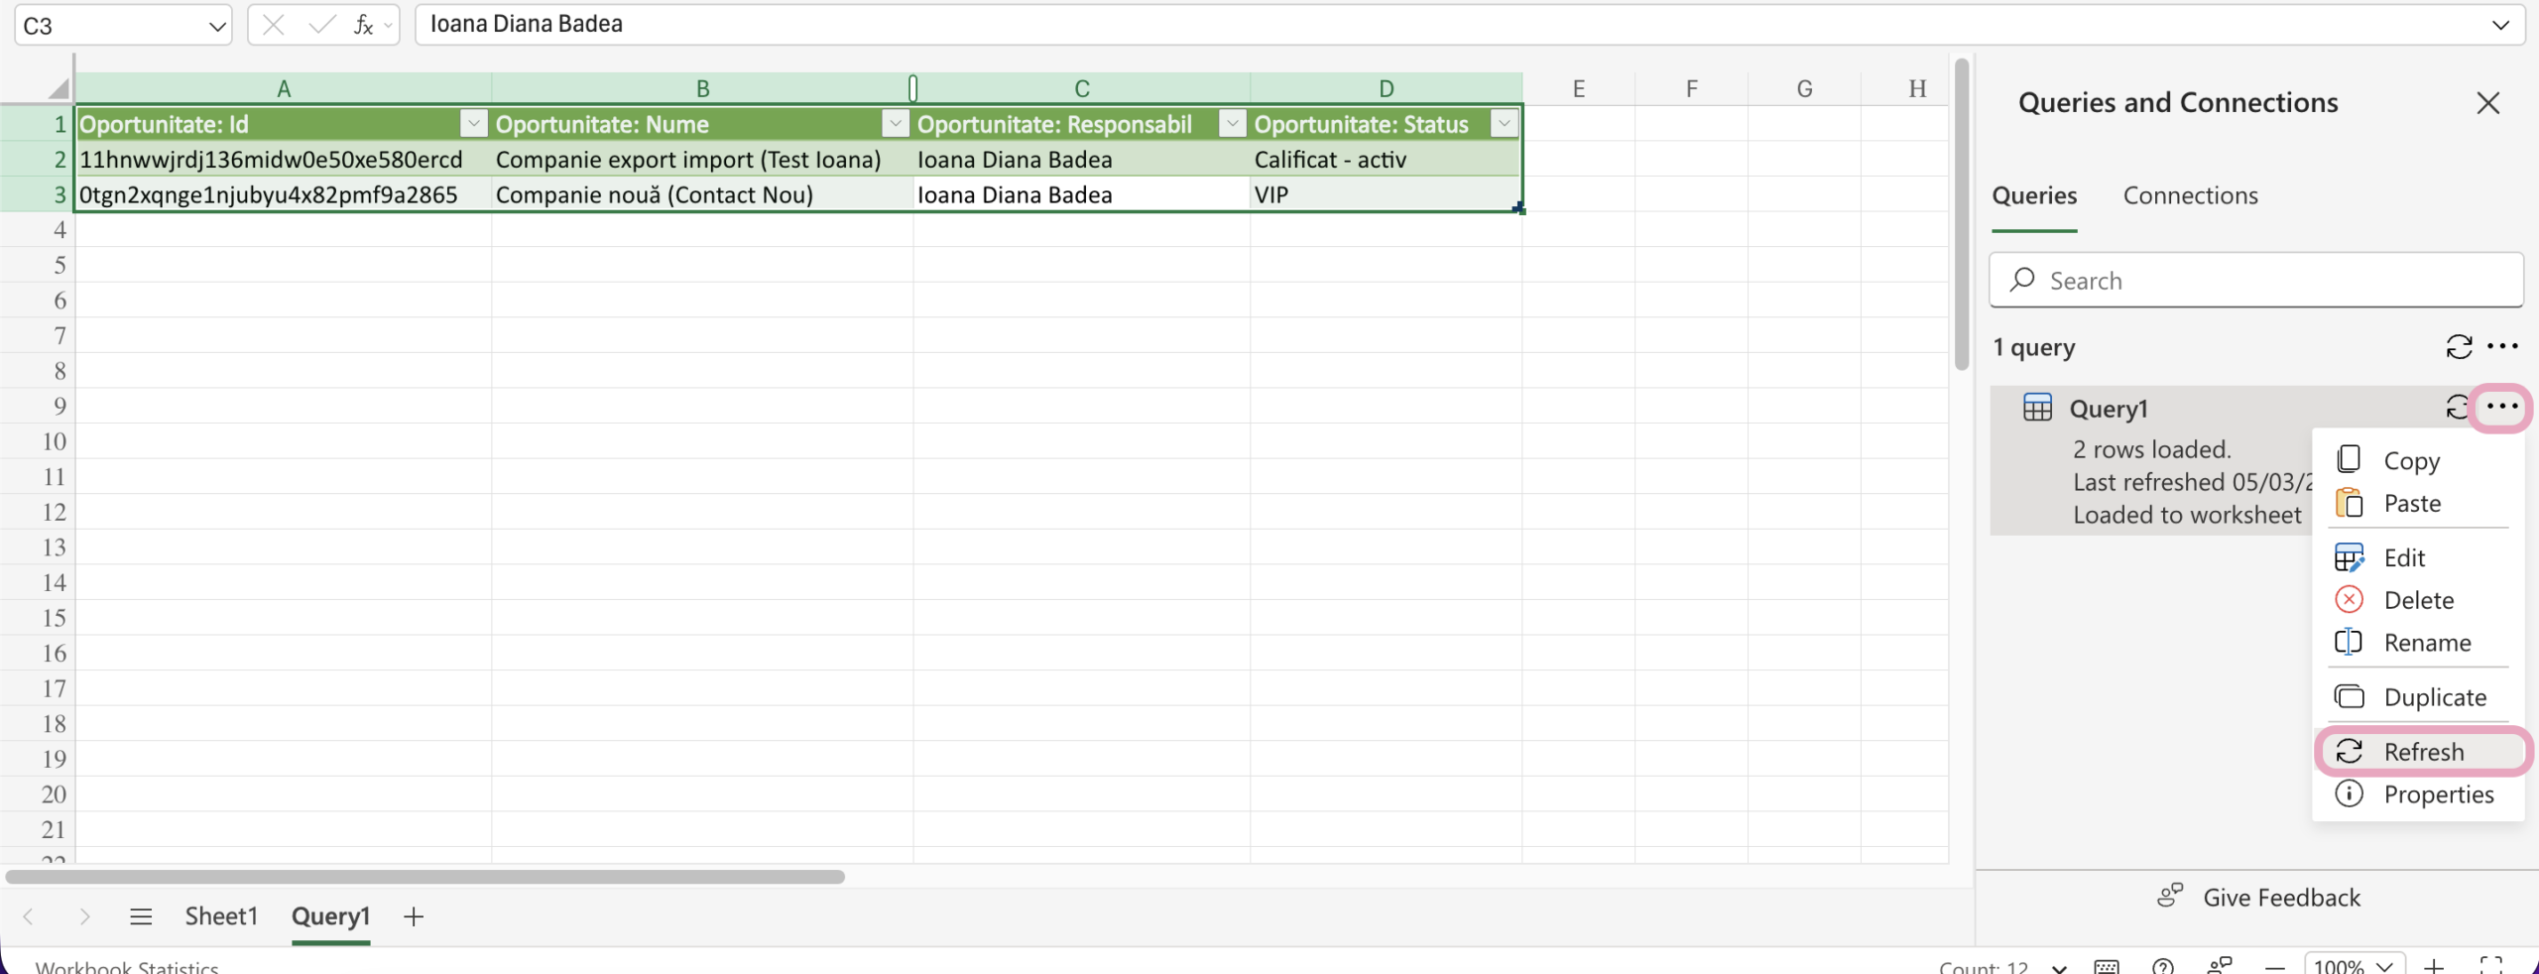Screen dimensions: 2539x974
Task: Click the insert function fx icon
Action: pyautogui.click(x=363, y=26)
